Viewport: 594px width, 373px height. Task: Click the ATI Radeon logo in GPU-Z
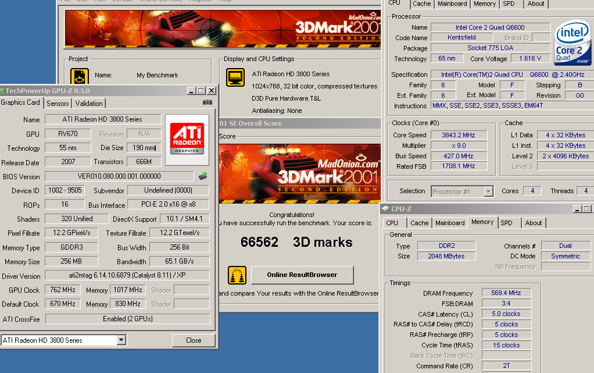pyautogui.click(x=187, y=140)
